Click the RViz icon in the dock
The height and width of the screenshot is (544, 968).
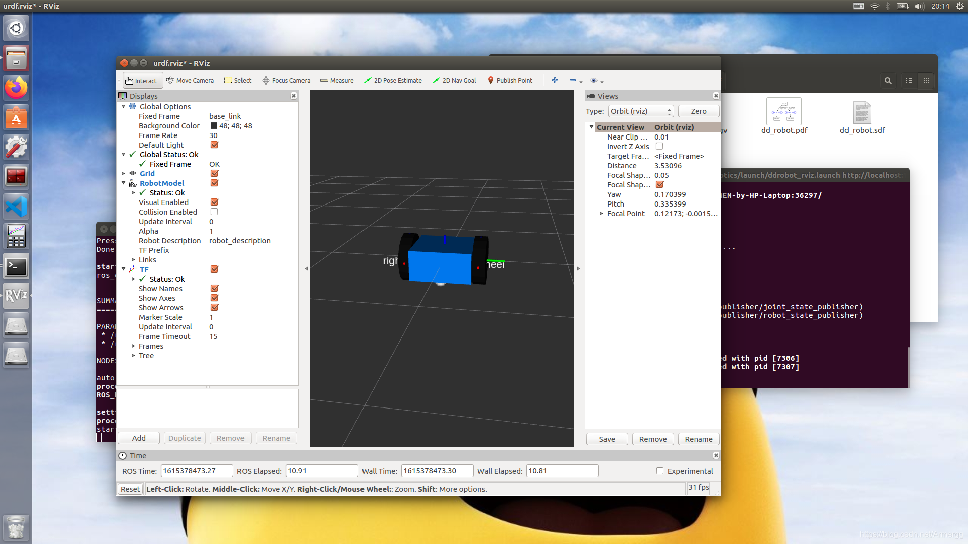[x=16, y=296]
